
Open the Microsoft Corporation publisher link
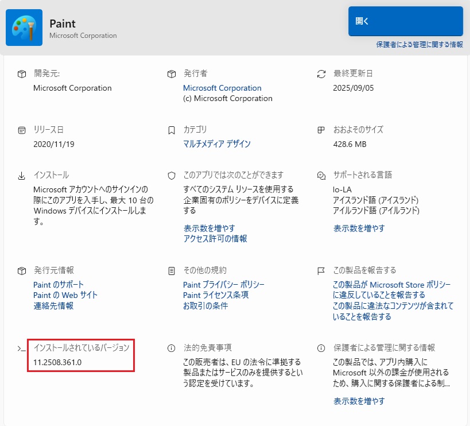(222, 88)
